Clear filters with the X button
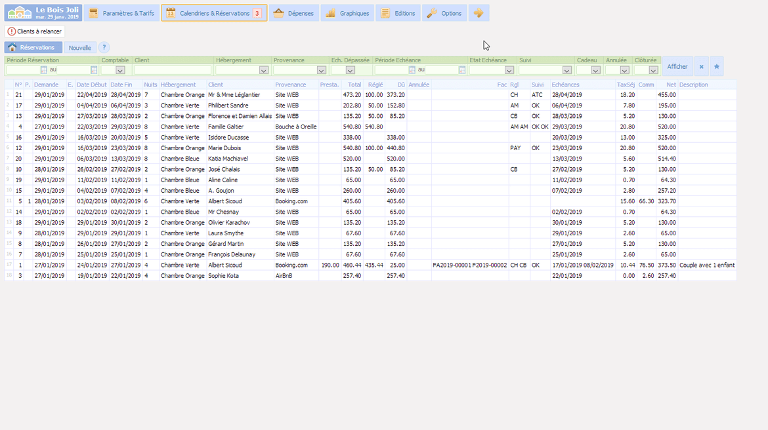The height and width of the screenshot is (430, 768). pyautogui.click(x=701, y=67)
